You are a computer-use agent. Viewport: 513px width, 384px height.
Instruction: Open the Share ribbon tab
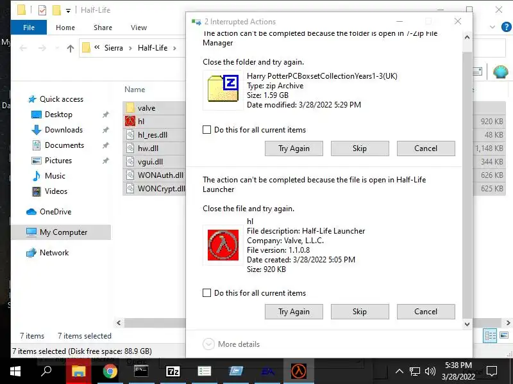point(103,28)
